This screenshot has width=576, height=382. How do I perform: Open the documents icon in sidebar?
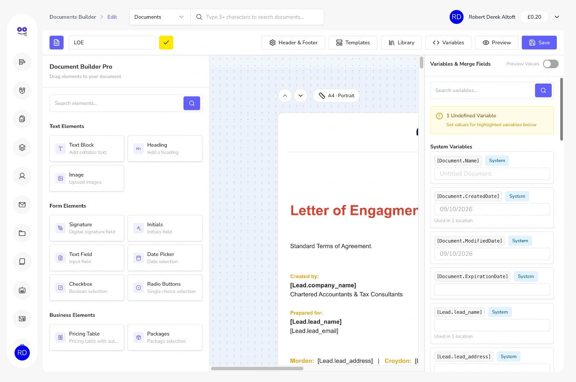click(x=22, y=119)
